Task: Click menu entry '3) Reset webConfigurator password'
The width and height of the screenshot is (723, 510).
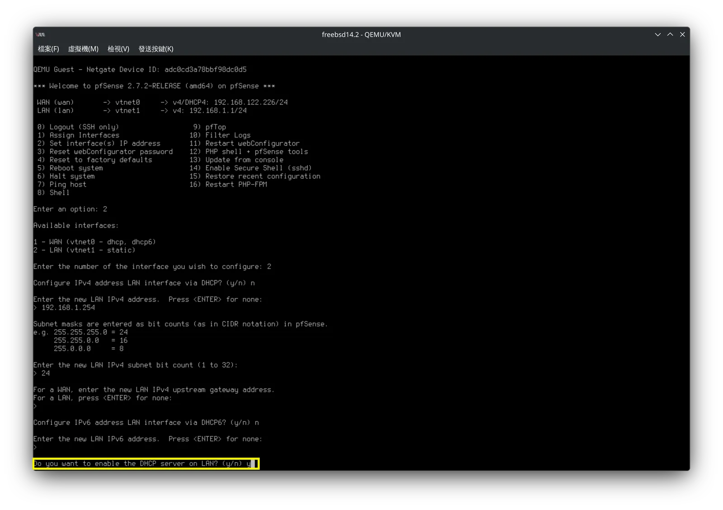Action: pyautogui.click(x=105, y=151)
